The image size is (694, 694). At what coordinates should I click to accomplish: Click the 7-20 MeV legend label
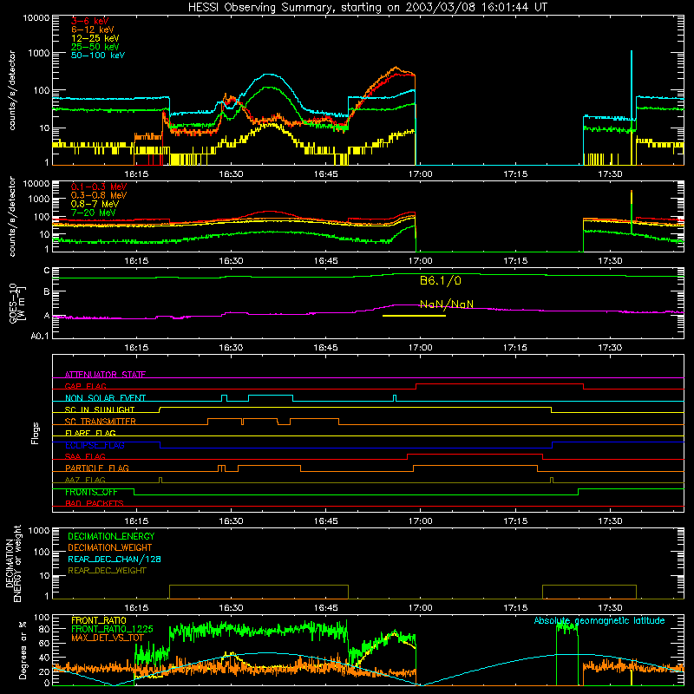(x=94, y=213)
